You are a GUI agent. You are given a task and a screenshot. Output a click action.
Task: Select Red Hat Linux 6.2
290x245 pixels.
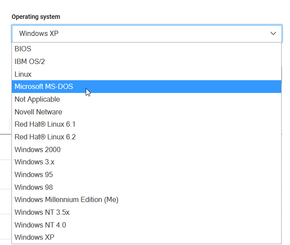click(x=146, y=137)
